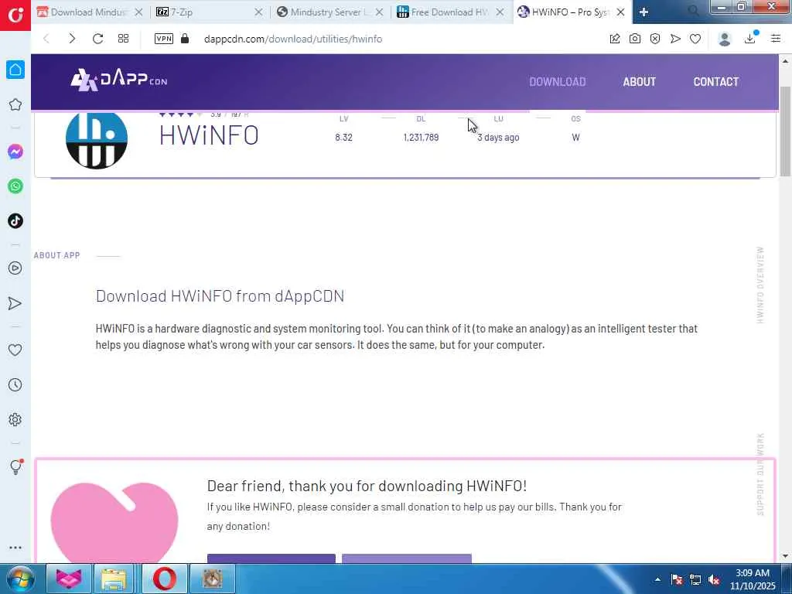Open My Flow send icon in sidebar
This screenshot has width=792, height=594.
pos(15,303)
